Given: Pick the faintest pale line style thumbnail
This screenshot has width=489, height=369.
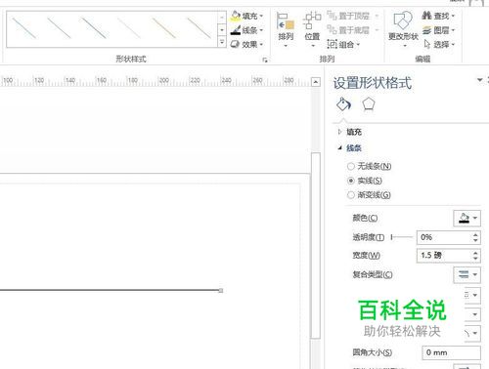Looking at the screenshot, I should pyautogui.click(x=129, y=28).
